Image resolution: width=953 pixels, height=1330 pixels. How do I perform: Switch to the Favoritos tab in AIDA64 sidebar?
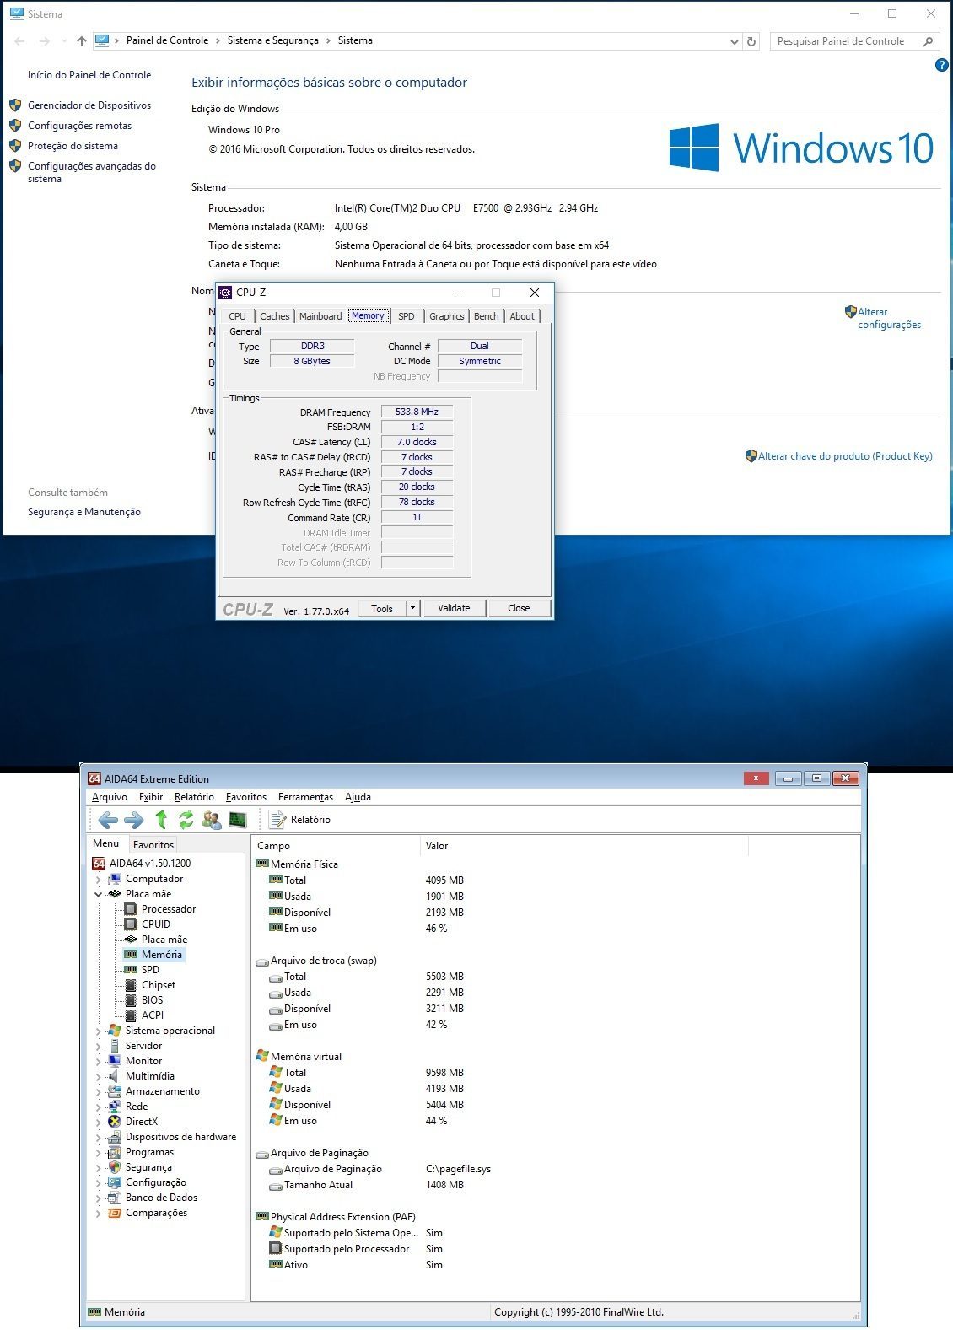[153, 844]
